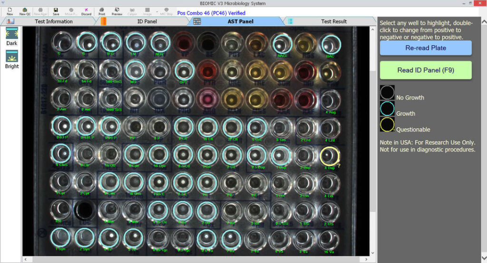Open the dropdown arrow beside Image icon

click(x=156, y=11)
